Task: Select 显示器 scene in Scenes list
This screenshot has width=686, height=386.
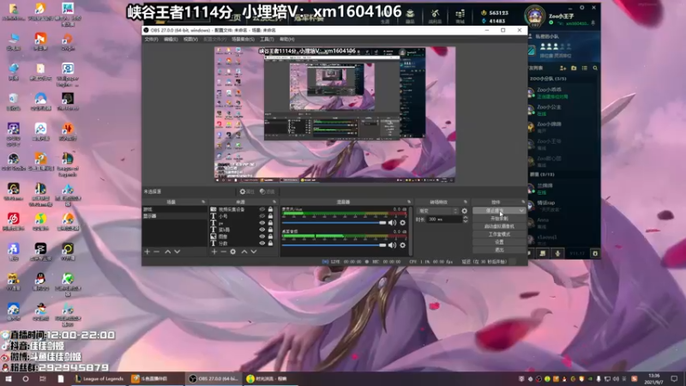Action: (175, 216)
